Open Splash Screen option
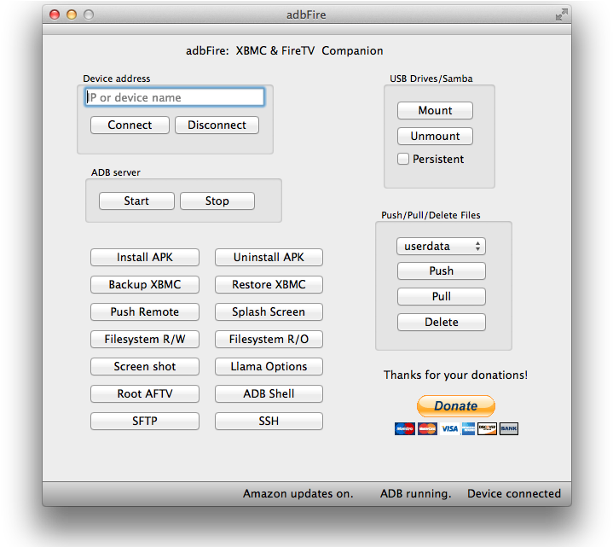The image size is (613, 547). (x=269, y=311)
